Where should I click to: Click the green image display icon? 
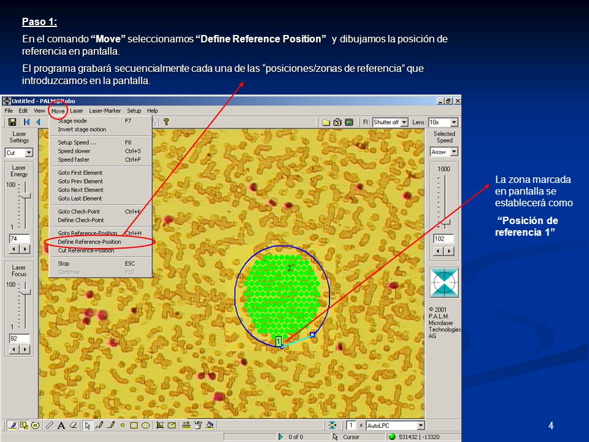pos(349,122)
